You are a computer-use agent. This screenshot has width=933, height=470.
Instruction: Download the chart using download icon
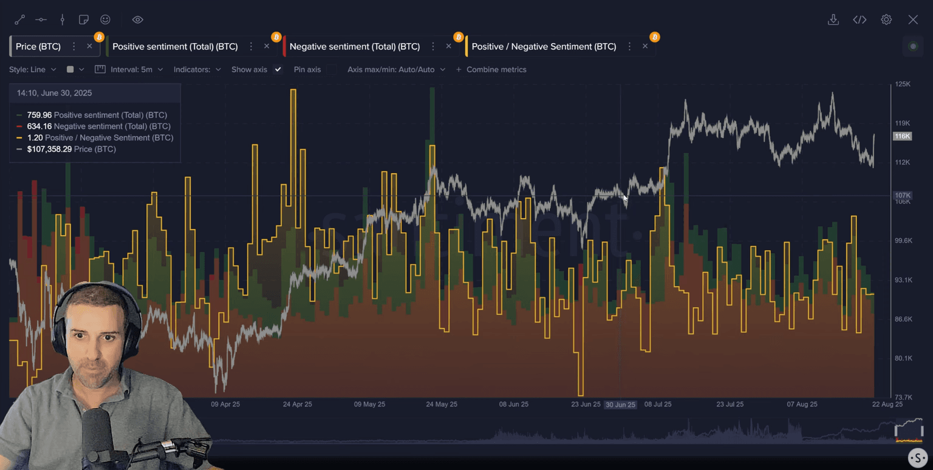(x=833, y=20)
